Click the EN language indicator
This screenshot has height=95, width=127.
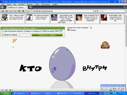click(x=101, y=93)
